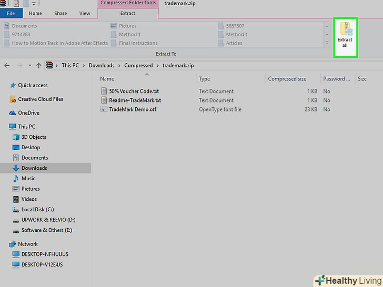Choose Pictures as extract destination

click(123, 26)
